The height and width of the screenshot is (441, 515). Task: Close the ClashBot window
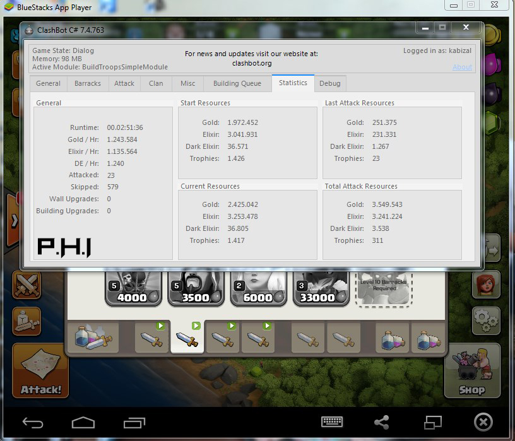point(466,27)
